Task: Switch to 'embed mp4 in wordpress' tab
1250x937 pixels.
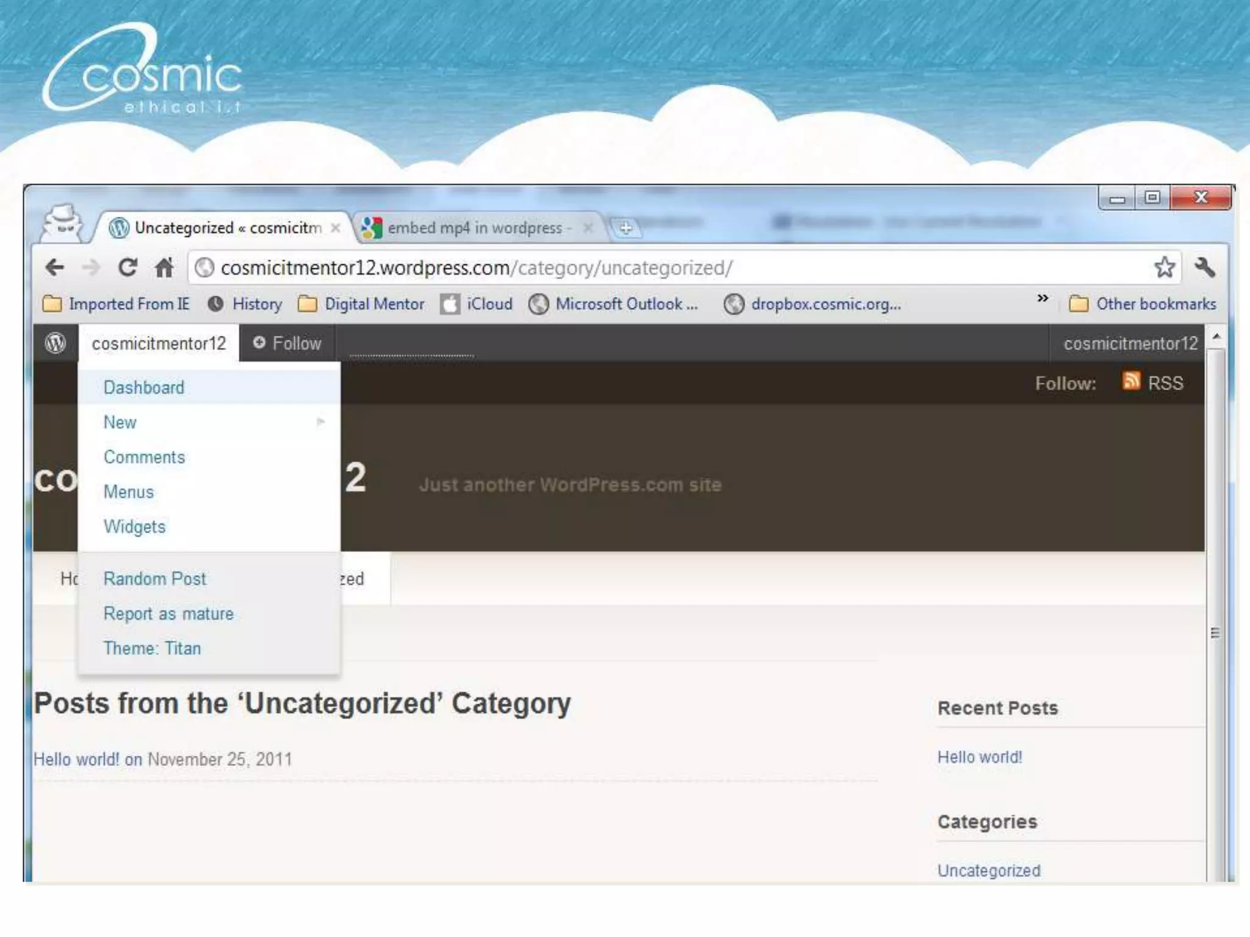Action: pos(474,228)
